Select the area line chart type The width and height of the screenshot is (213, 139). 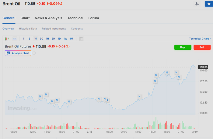[x=15, y=39]
